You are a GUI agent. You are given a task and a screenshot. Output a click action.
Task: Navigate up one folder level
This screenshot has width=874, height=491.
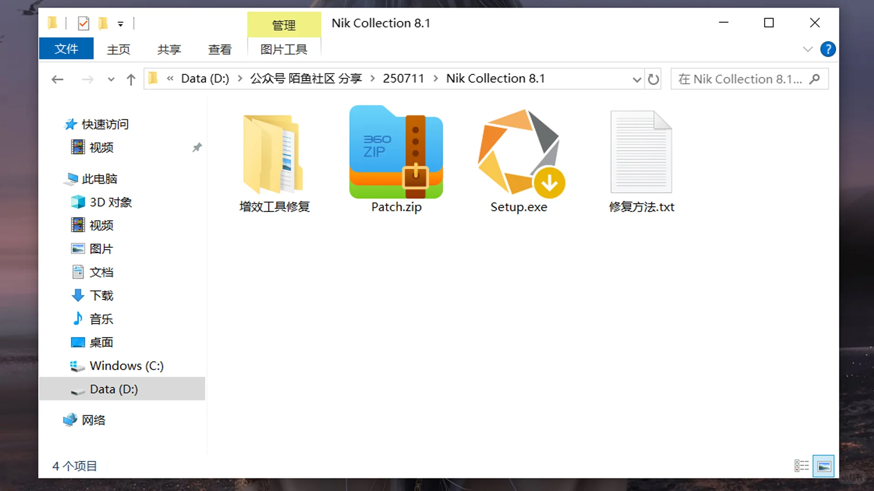(131, 79)
